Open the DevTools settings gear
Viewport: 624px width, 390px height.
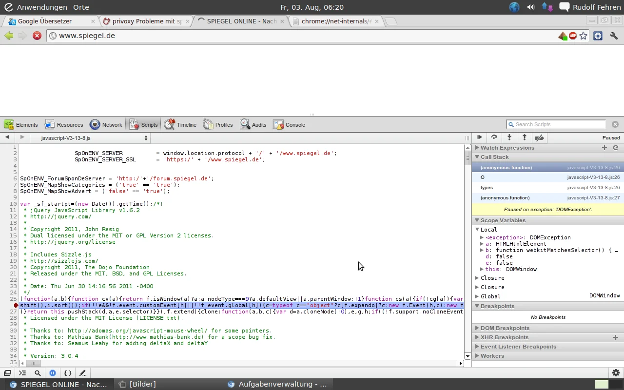pyautogui.click(x=616, y=373)
